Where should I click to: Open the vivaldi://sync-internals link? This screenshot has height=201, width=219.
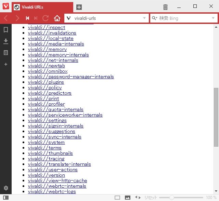(55, 137)
